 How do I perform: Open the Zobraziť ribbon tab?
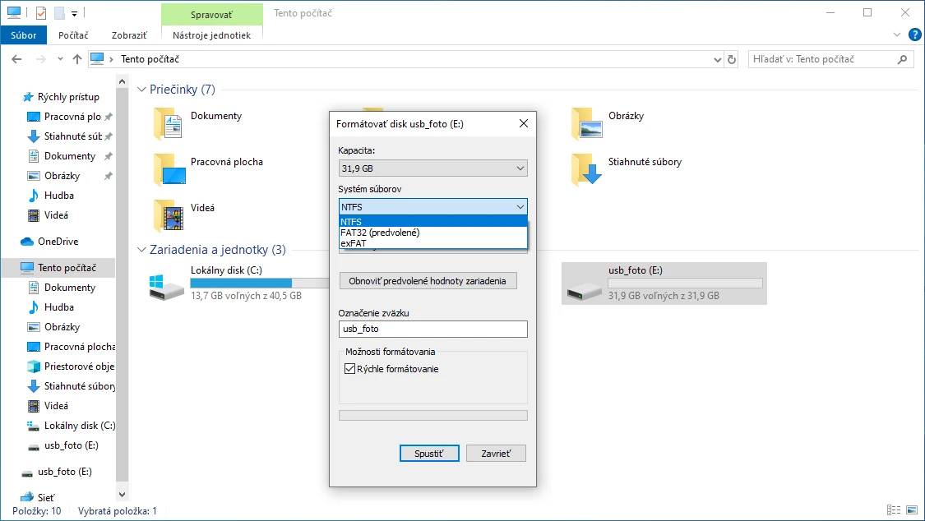pyautogui.click(x=129, y=35)
